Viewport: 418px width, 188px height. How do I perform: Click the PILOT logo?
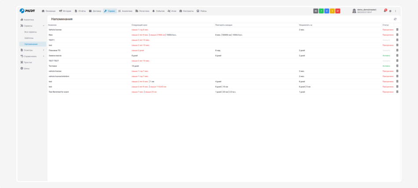pos(27,11)
